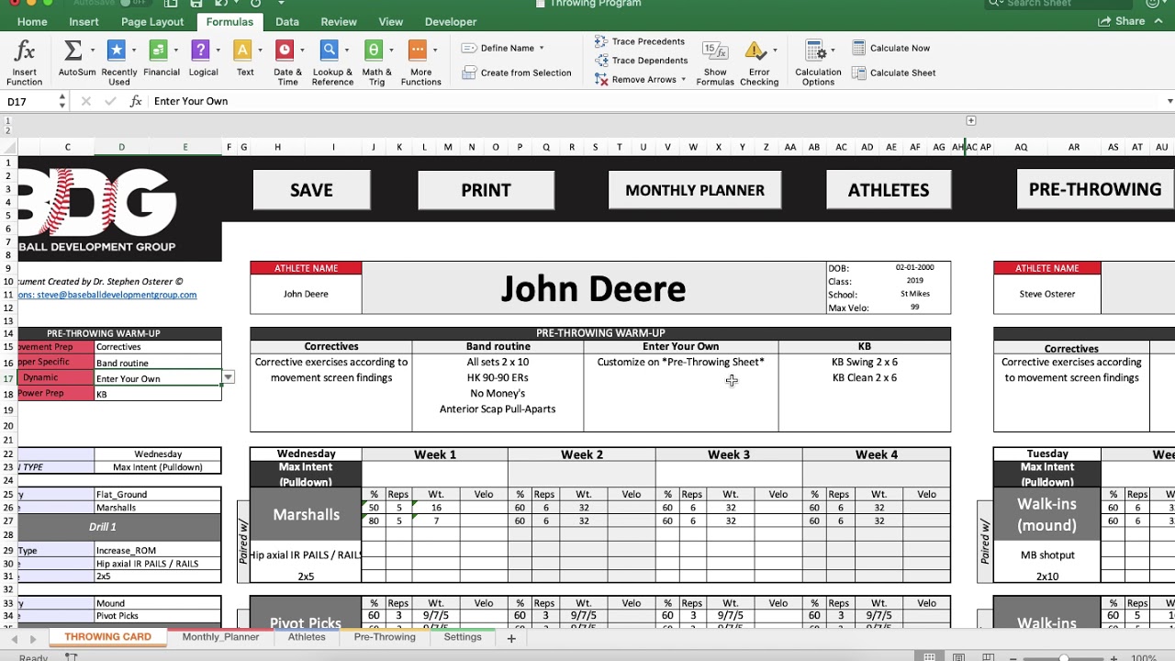Open the Data ribbon tab
The width and height of the screenshot is (1175, 661).
[x=287, y=22]
